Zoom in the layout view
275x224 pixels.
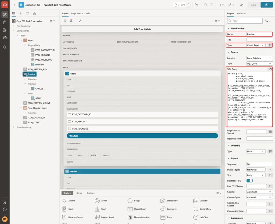tap(71, 21)
